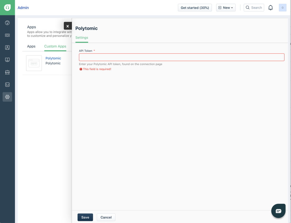Select the automation icon in the sidebar

click(7, 72)
